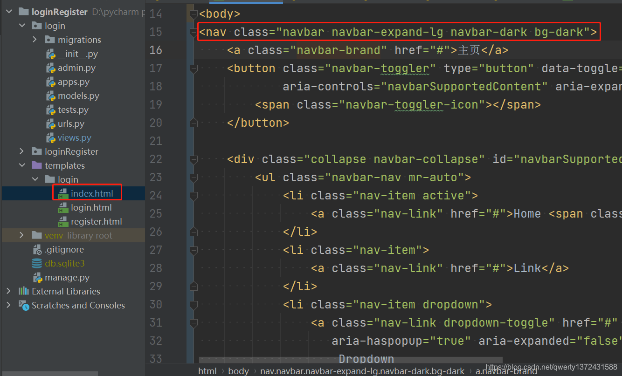Collapse the templates folder
Viewport: 622px width, 376px height.
click(x=22, y=165)
